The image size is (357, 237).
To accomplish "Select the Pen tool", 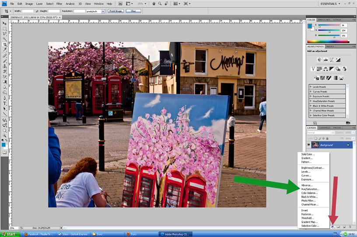I will 4,98.
